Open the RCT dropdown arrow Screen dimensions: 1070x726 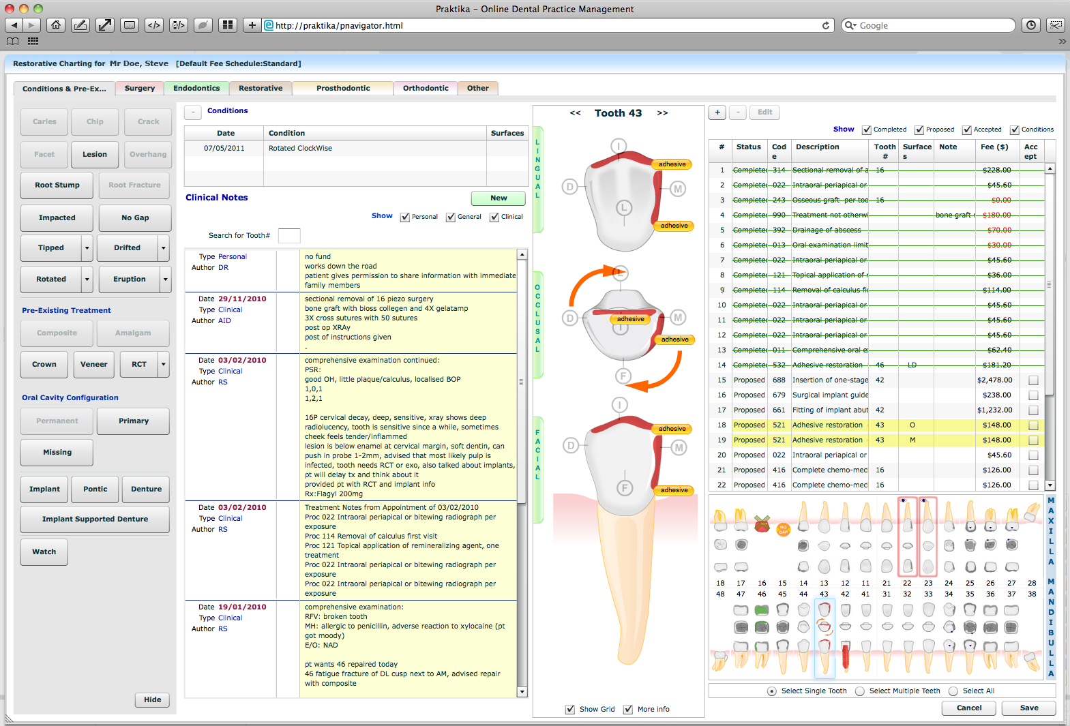pyautogui.click(x=164, y=365)
